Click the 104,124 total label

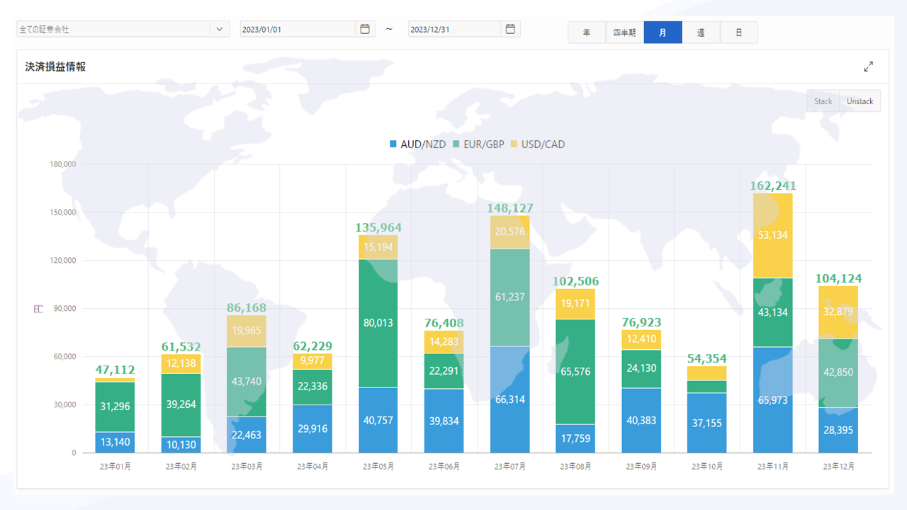tap(839, 278)
